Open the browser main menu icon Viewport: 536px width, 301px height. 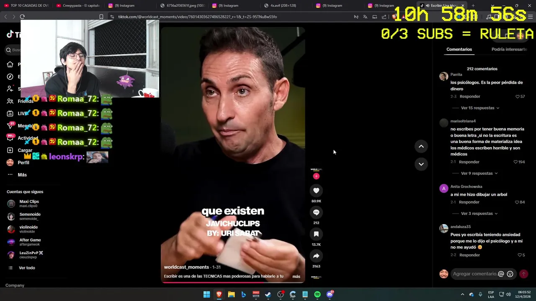[531, 17]
